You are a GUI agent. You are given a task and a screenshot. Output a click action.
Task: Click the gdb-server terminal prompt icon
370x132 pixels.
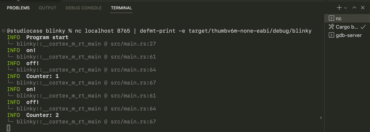point(331,35)
